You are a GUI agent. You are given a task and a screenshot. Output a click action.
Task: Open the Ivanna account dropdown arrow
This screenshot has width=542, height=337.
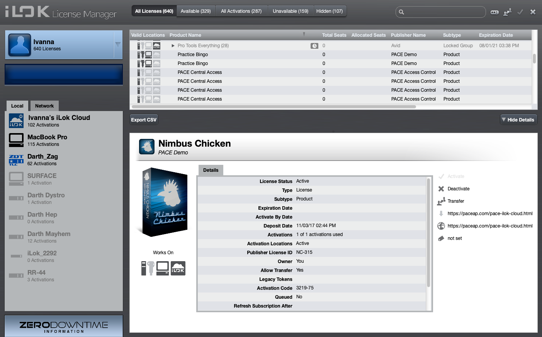(118, 44)
